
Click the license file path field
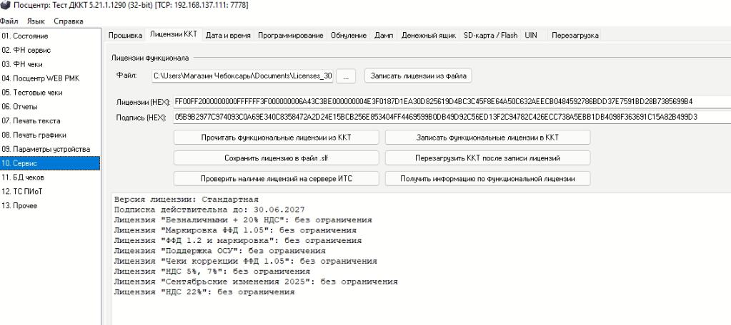[243, 76]
